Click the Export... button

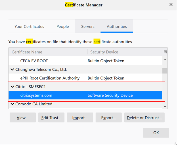coord(108,118)
